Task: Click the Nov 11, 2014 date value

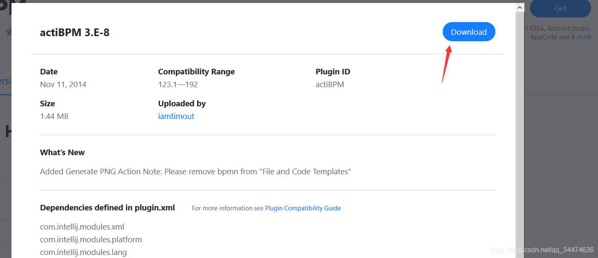Action: click(63, 84)
